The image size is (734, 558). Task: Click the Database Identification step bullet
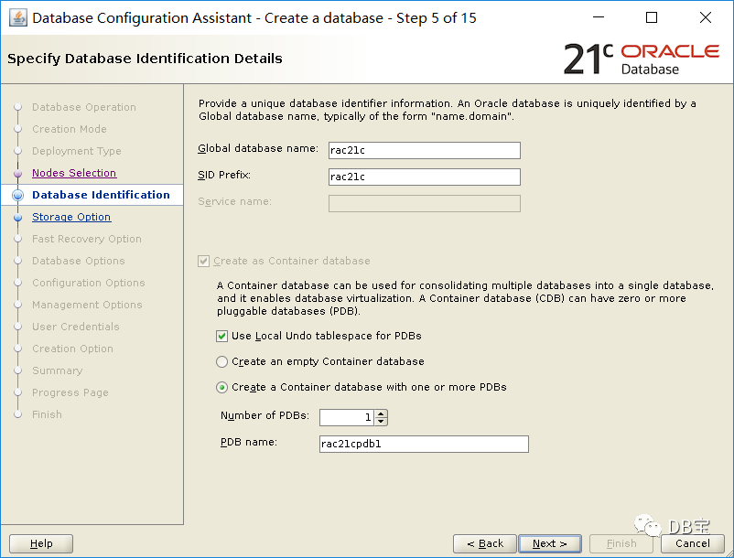pyautogui.click(x=17, y=196)
